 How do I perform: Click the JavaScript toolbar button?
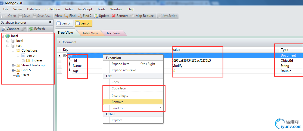(167, 16)
